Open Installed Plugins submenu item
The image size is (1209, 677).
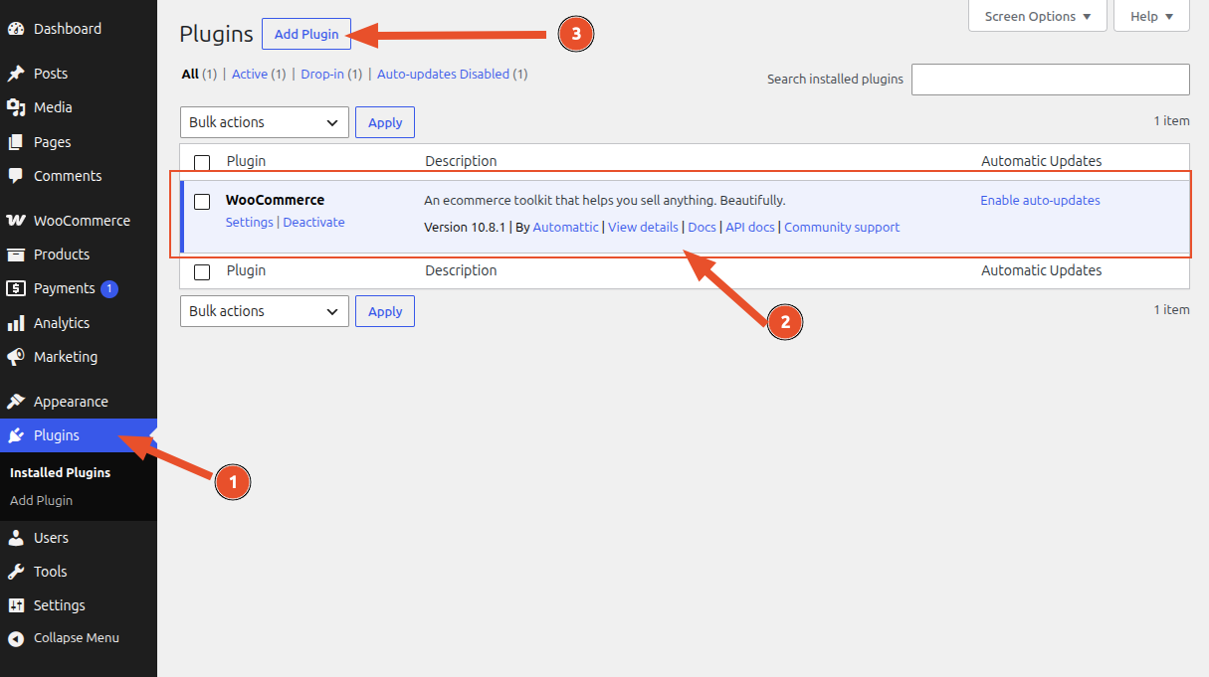tap(60, 472)
